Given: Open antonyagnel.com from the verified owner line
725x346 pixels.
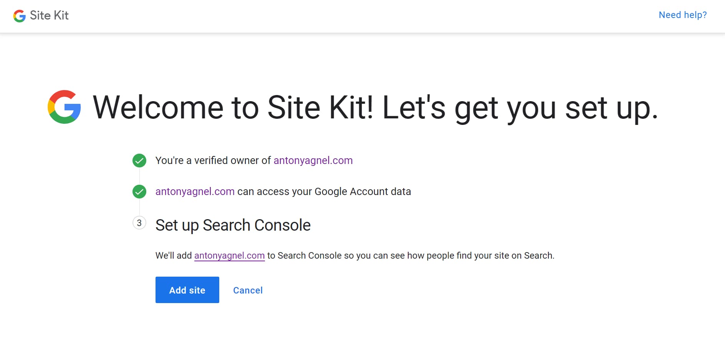Looking at the screenshot, I should click(x=313, y=161).
